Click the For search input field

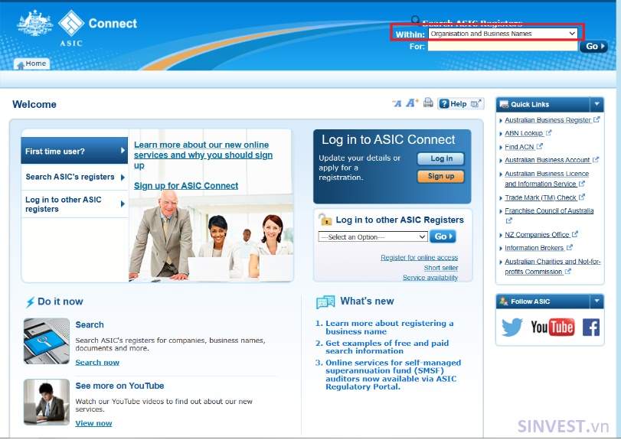coord(502,46)
